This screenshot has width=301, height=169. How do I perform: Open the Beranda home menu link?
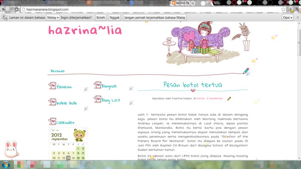58,71
